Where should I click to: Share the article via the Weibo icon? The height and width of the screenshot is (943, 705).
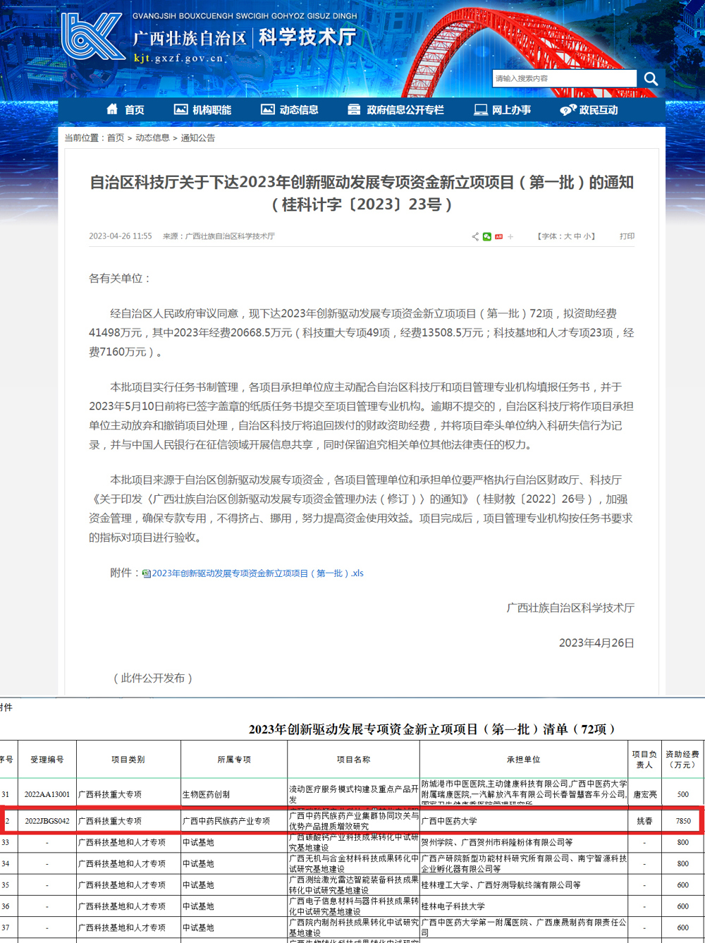tap(498, 236)
